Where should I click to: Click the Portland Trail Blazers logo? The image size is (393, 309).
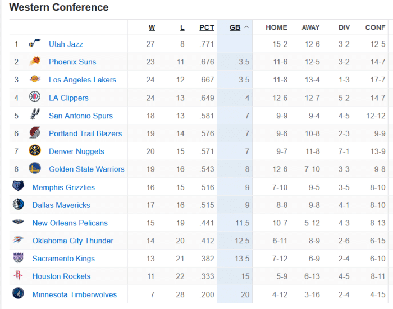pyautogui.click(x=35, y=133)
